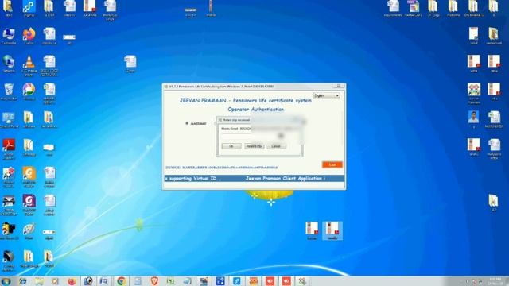Click the orange Exit button

coord(332,164)
